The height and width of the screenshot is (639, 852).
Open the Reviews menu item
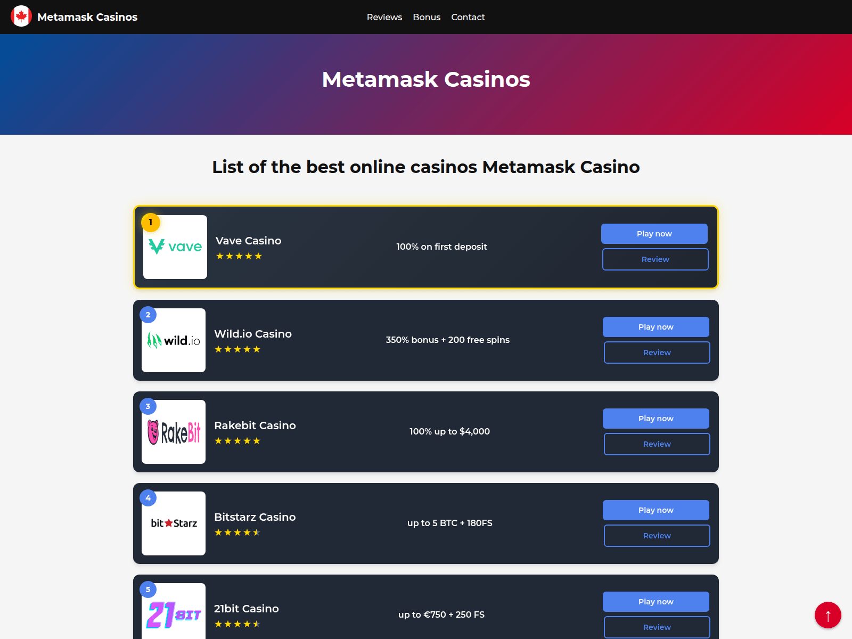(x=384, y=17)
